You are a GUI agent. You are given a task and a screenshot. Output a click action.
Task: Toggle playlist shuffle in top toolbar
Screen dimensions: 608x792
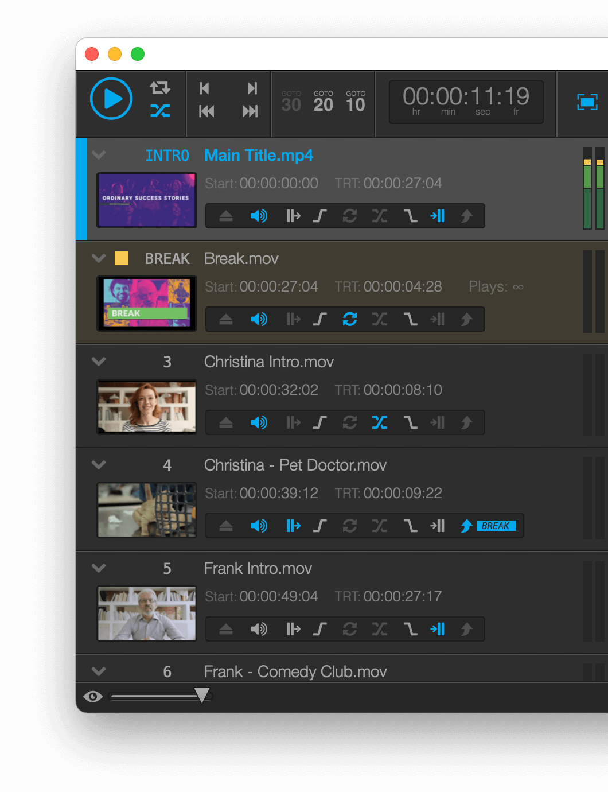pyautogui.click(x=160, y=111)
